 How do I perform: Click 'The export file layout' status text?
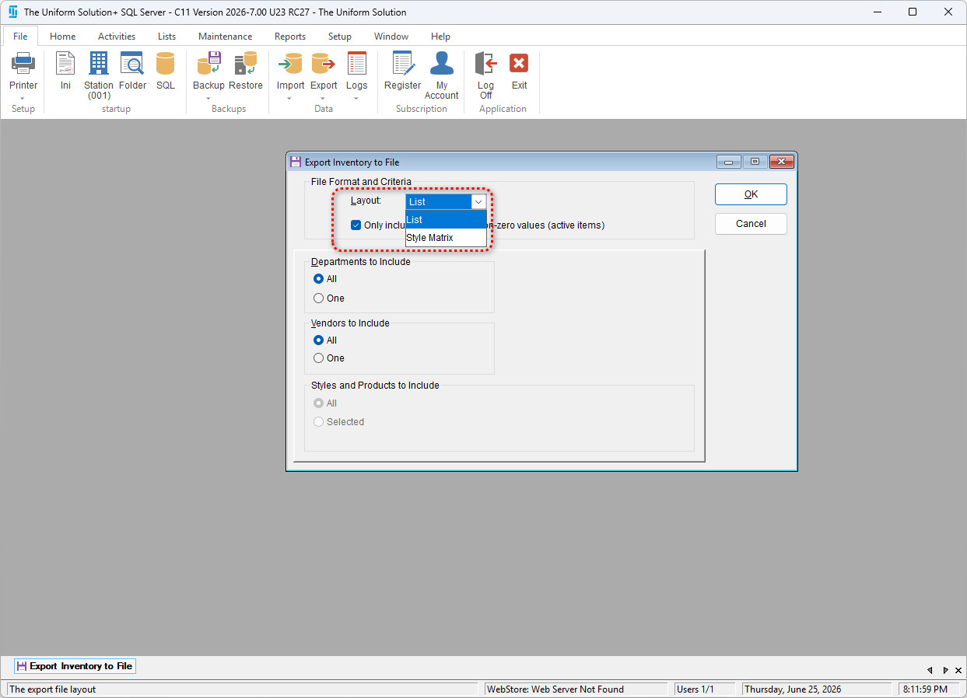pyautogui.click(x=53, y=689)
